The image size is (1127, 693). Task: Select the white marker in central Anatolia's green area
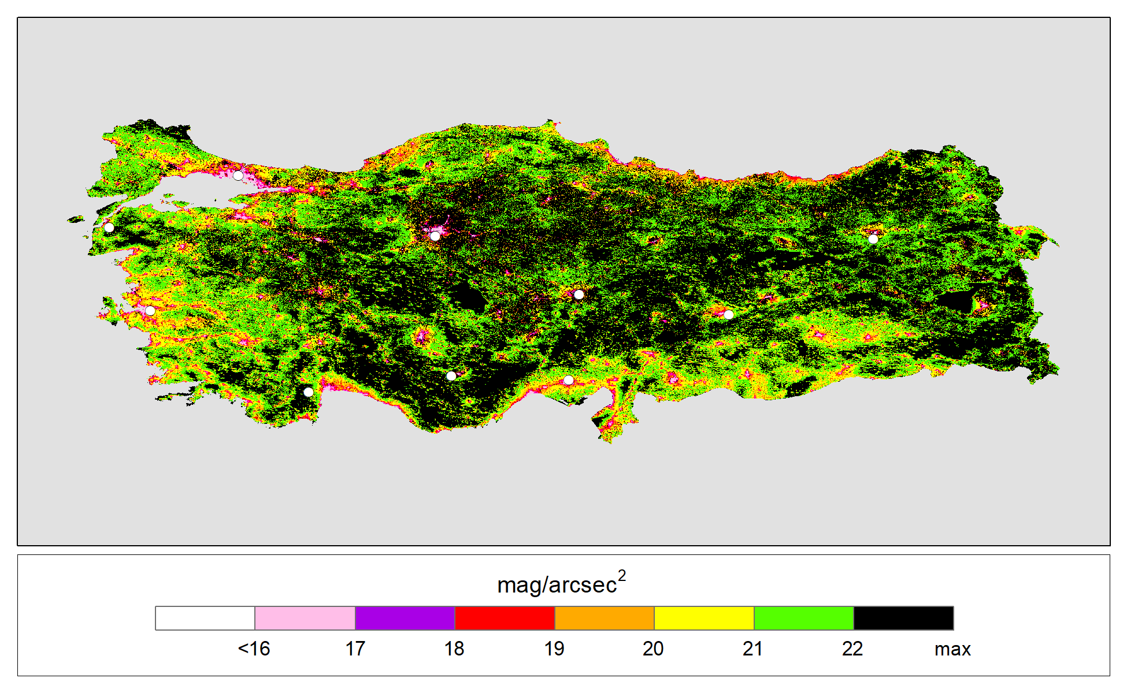click(579, 295)
